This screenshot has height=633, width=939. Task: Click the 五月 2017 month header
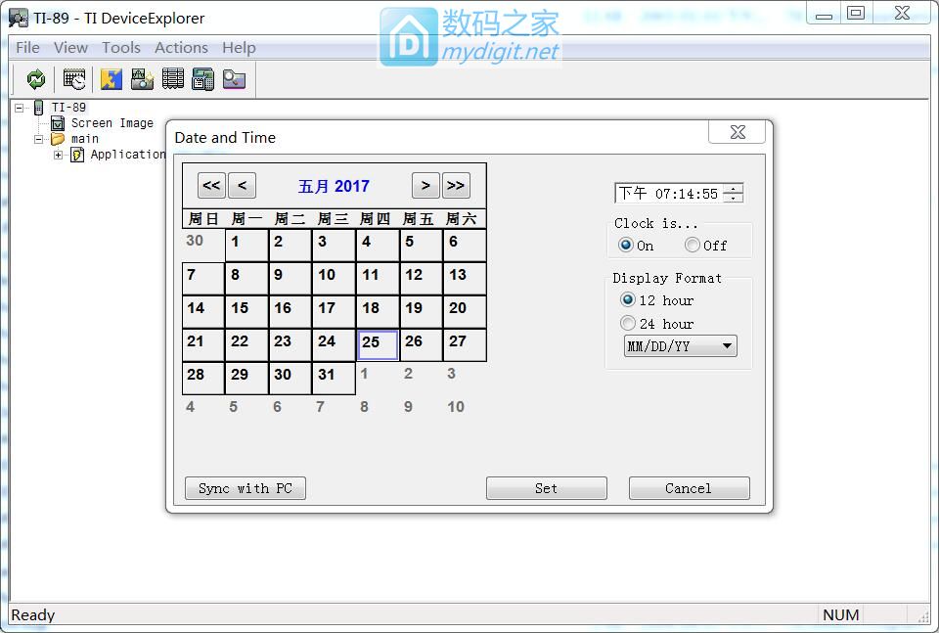tap(334, 186)
